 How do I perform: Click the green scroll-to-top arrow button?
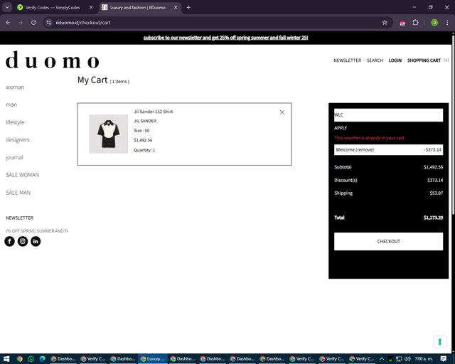click(x=439, y=342)
